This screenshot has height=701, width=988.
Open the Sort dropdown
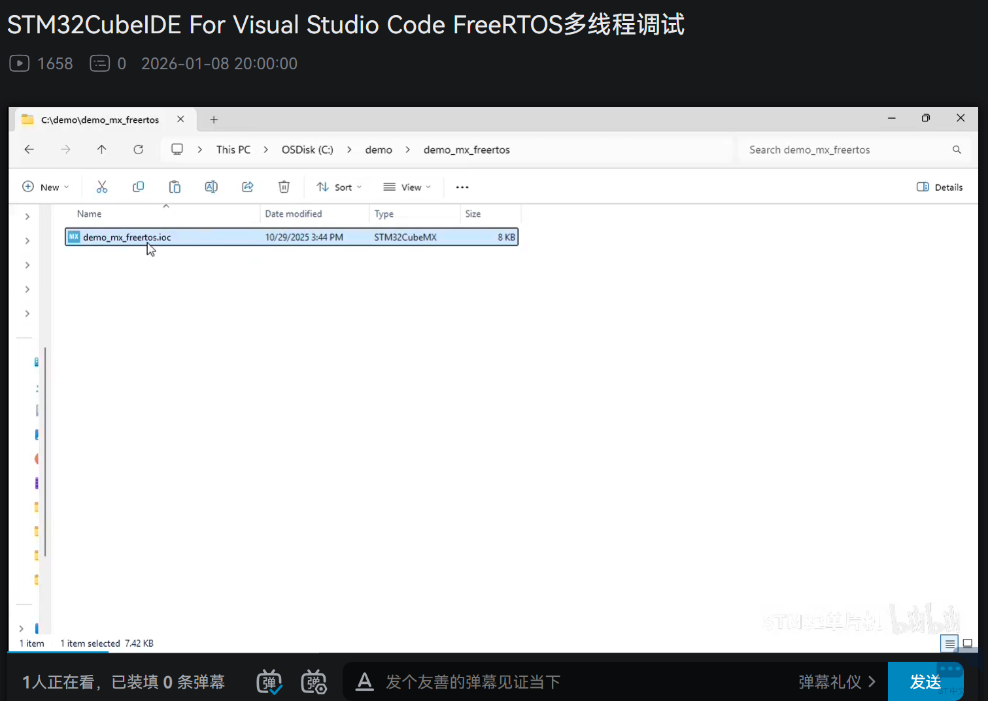pyautogui.click(x=339, y=187)
